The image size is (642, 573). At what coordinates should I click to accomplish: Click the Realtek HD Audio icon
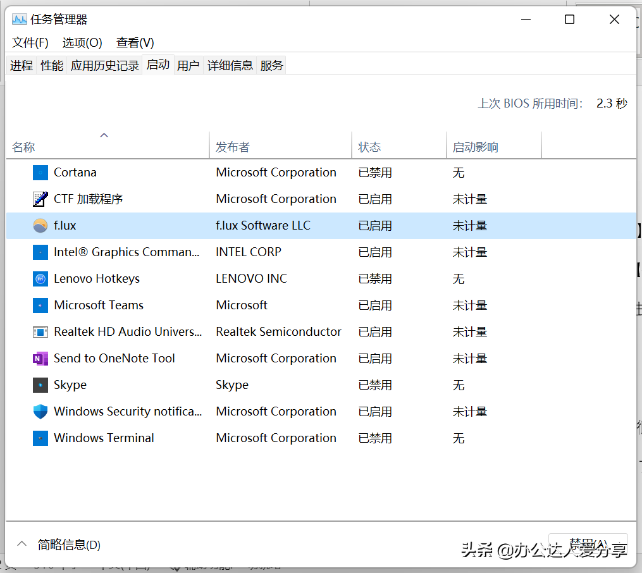point(40,332)
